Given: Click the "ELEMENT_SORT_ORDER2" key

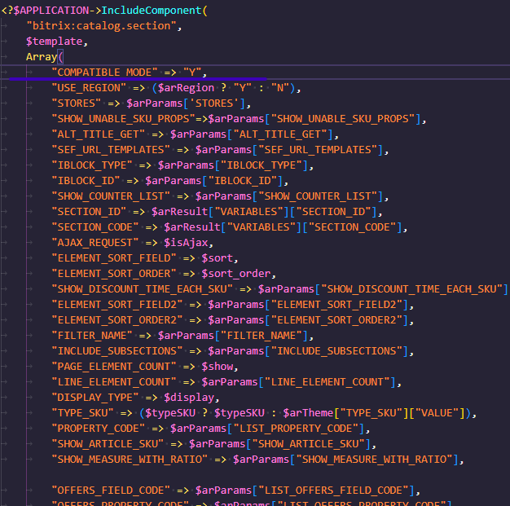Looking at the screenshot, I should (x=117, y=320).
